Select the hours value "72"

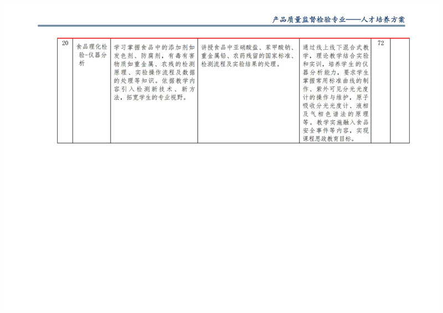380,43
